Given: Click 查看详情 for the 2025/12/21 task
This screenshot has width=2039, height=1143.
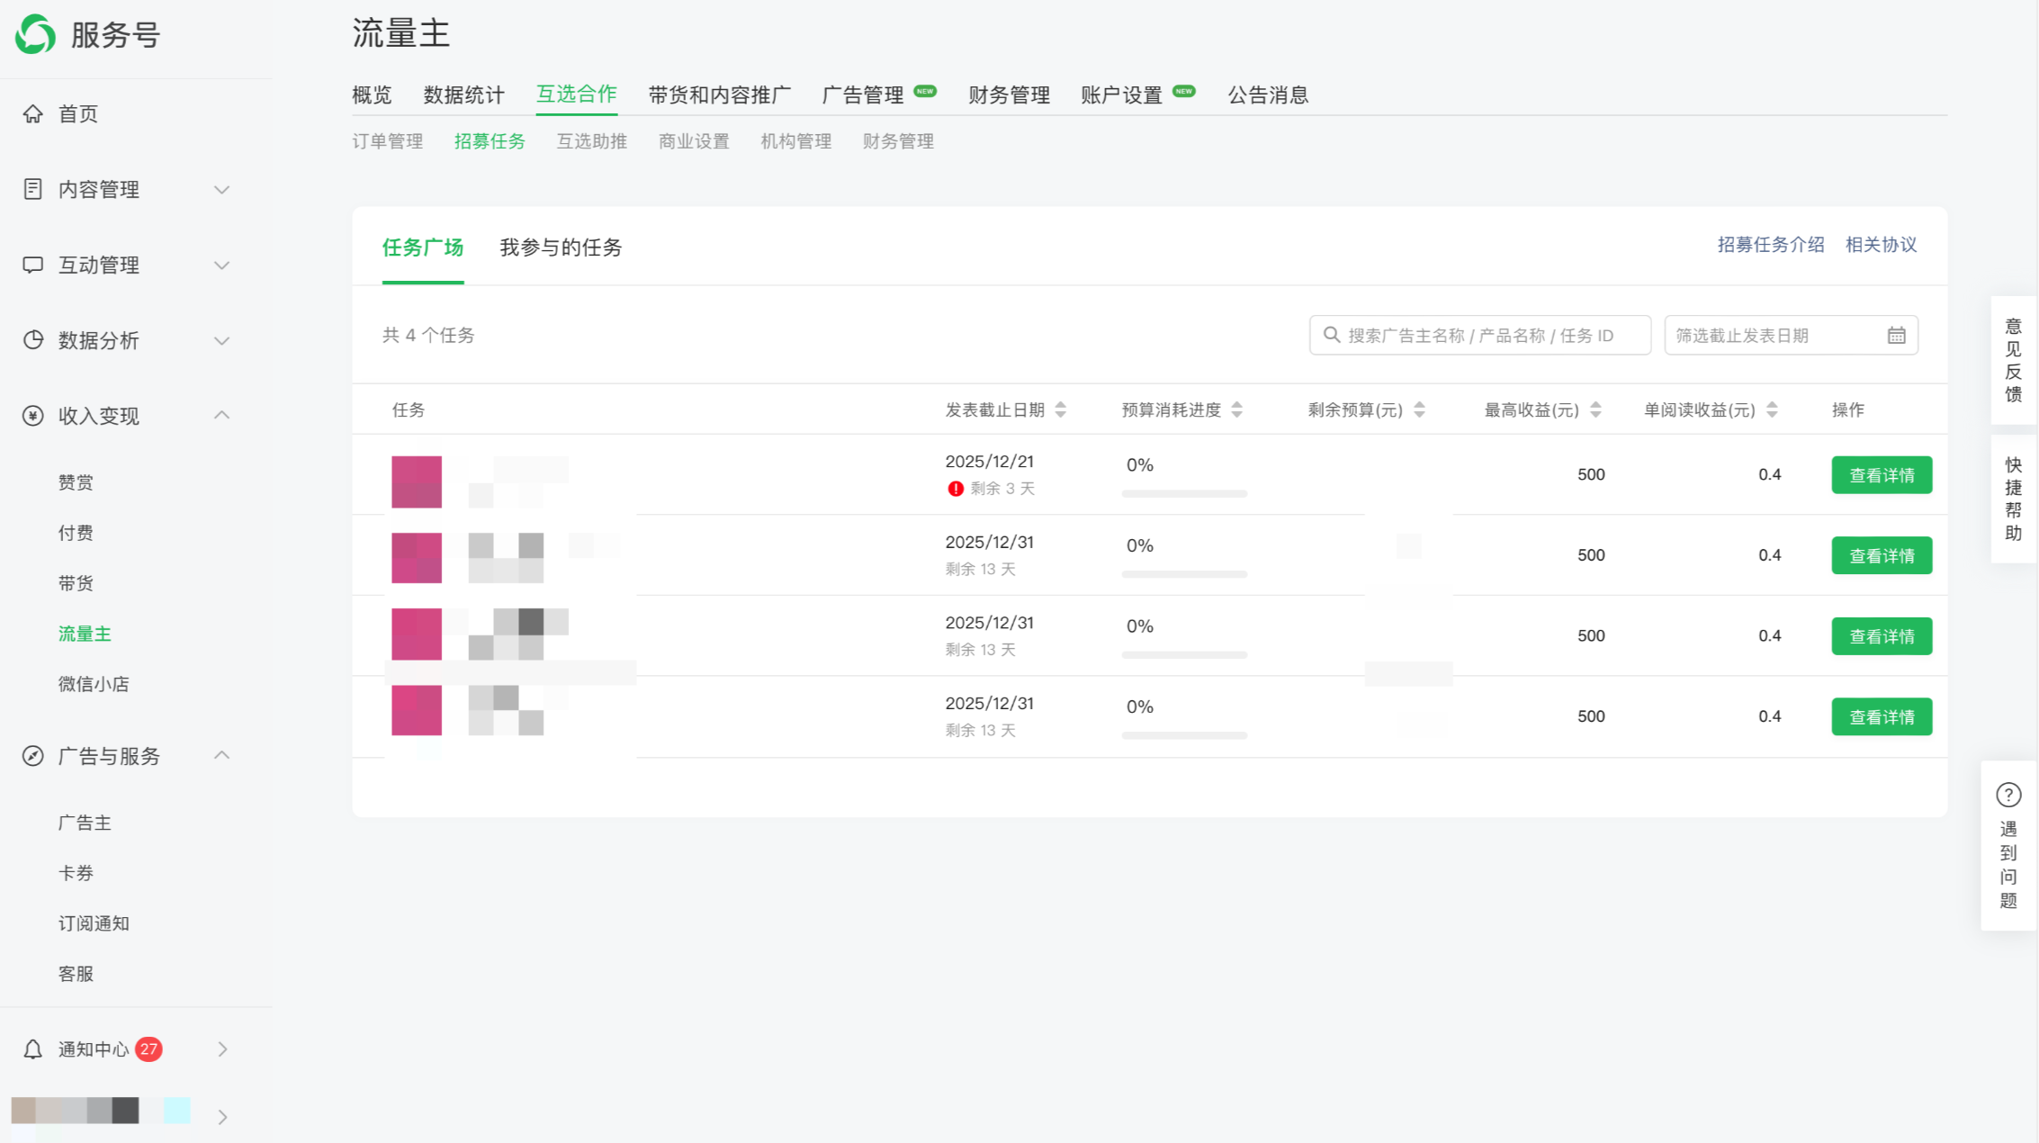Looking at the screenshot, I should click(1882, 475).
